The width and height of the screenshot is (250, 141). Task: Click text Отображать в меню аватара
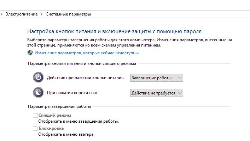pos(66,134)
